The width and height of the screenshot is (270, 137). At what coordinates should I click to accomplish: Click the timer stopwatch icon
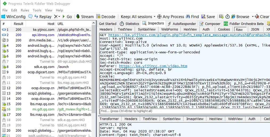pyautogui.click(x=227, y=17)
